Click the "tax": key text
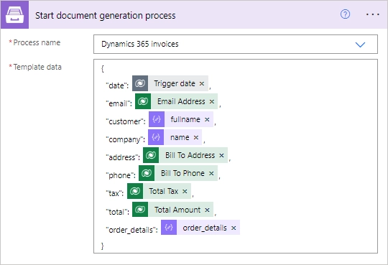 click(x=114, y=193)
